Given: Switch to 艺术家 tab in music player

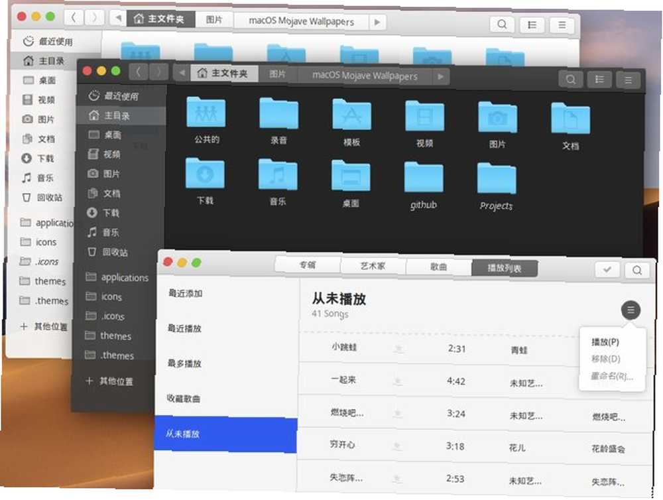Looking at the screenshot, I should click(373, 266).
